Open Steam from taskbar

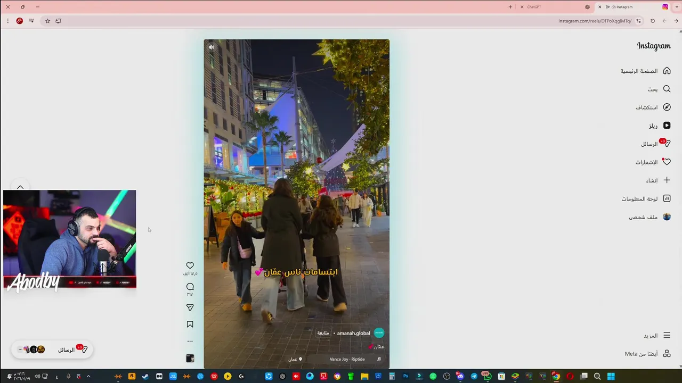click(x=145, y=377)
